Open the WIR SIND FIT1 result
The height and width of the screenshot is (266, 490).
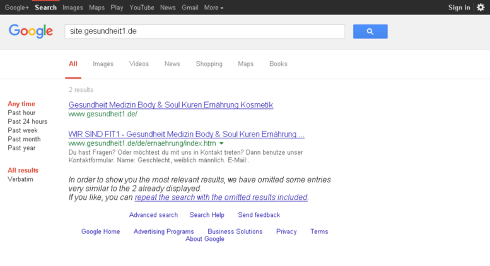pos(186,134)
